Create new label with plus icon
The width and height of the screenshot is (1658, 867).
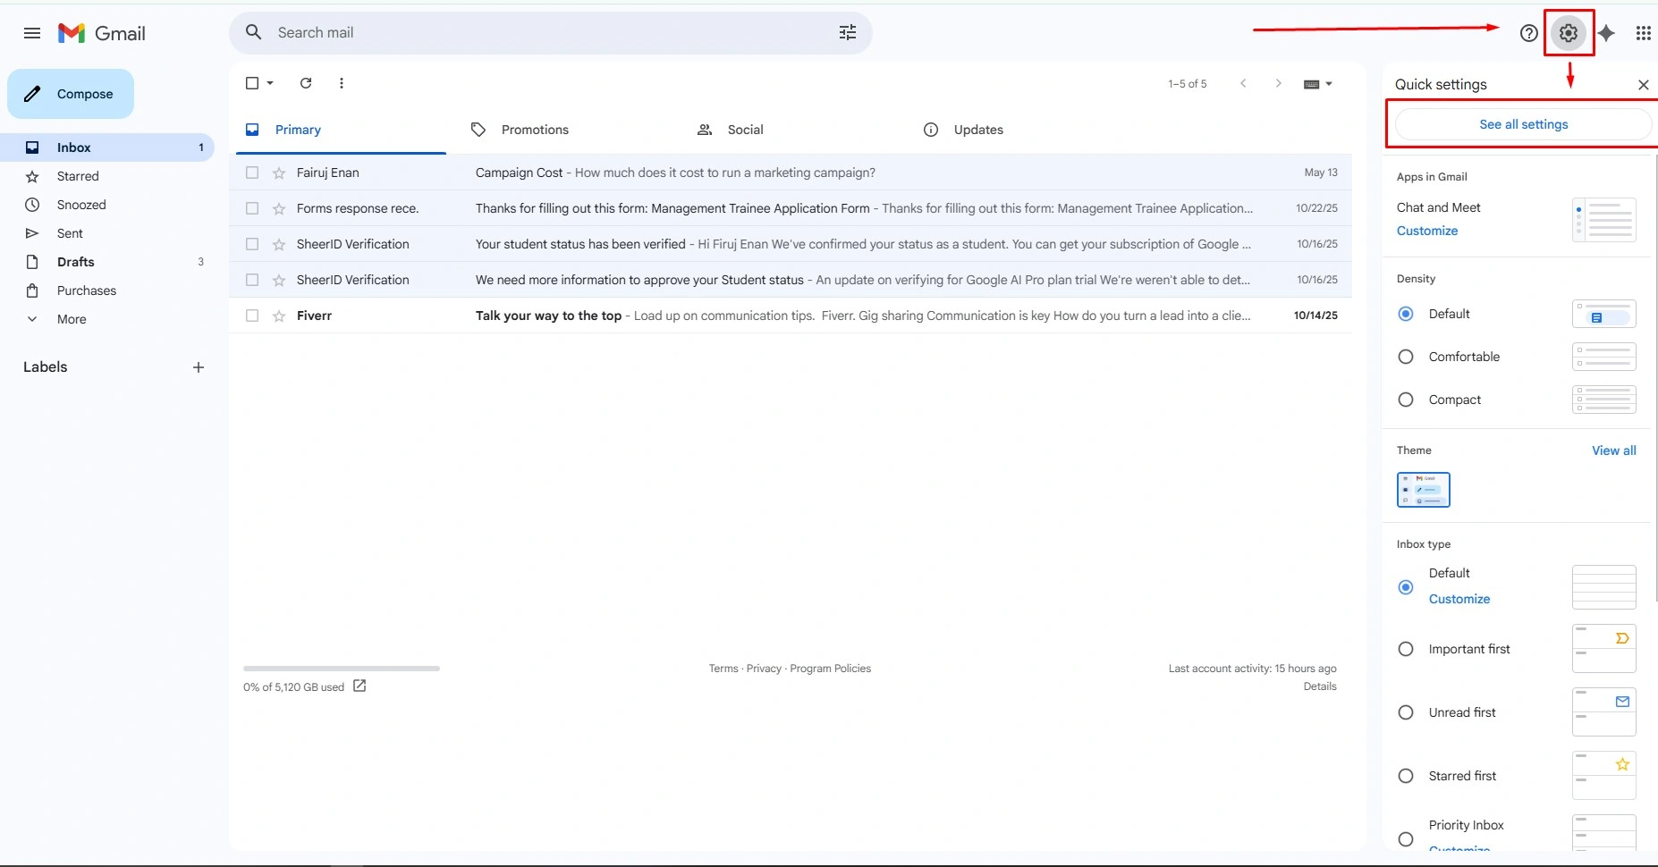tap(199, 367)
